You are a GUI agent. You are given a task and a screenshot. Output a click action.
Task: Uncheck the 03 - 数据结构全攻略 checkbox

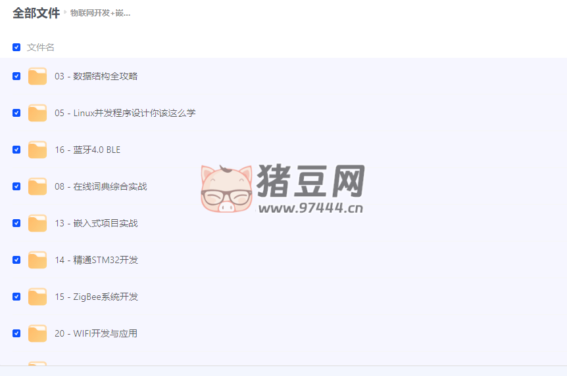[16, 76]
